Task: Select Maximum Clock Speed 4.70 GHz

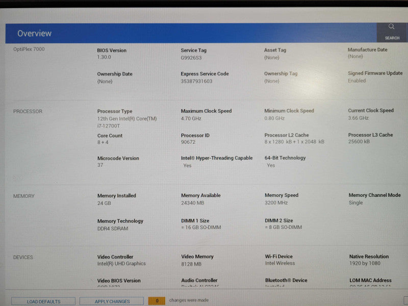Action: [191, 118]
